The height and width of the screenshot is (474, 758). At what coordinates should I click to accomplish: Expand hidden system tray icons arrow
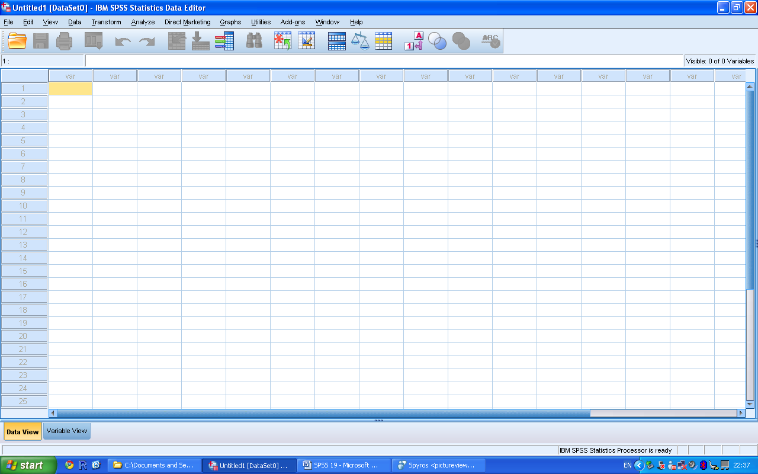638,465
